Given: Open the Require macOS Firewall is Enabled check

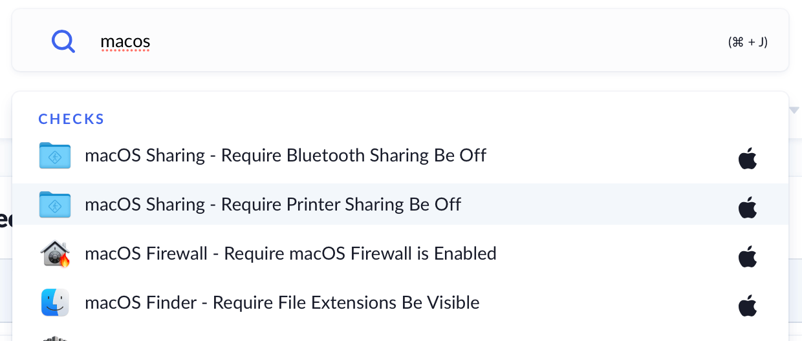Looking at the screenshot, I should coord(290,254).
